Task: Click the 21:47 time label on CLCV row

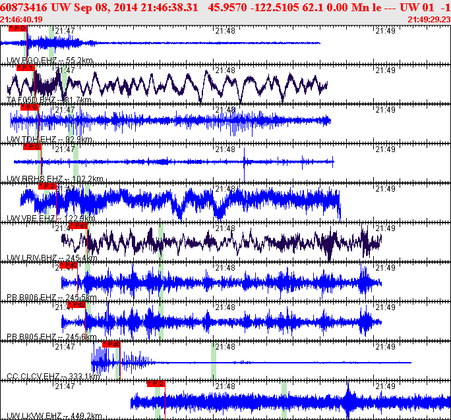Action: 65,347
